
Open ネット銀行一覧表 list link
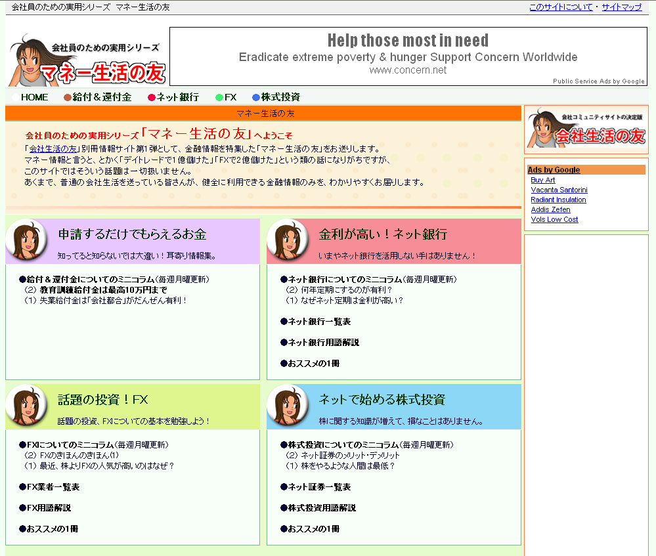(x=319, y=322)
